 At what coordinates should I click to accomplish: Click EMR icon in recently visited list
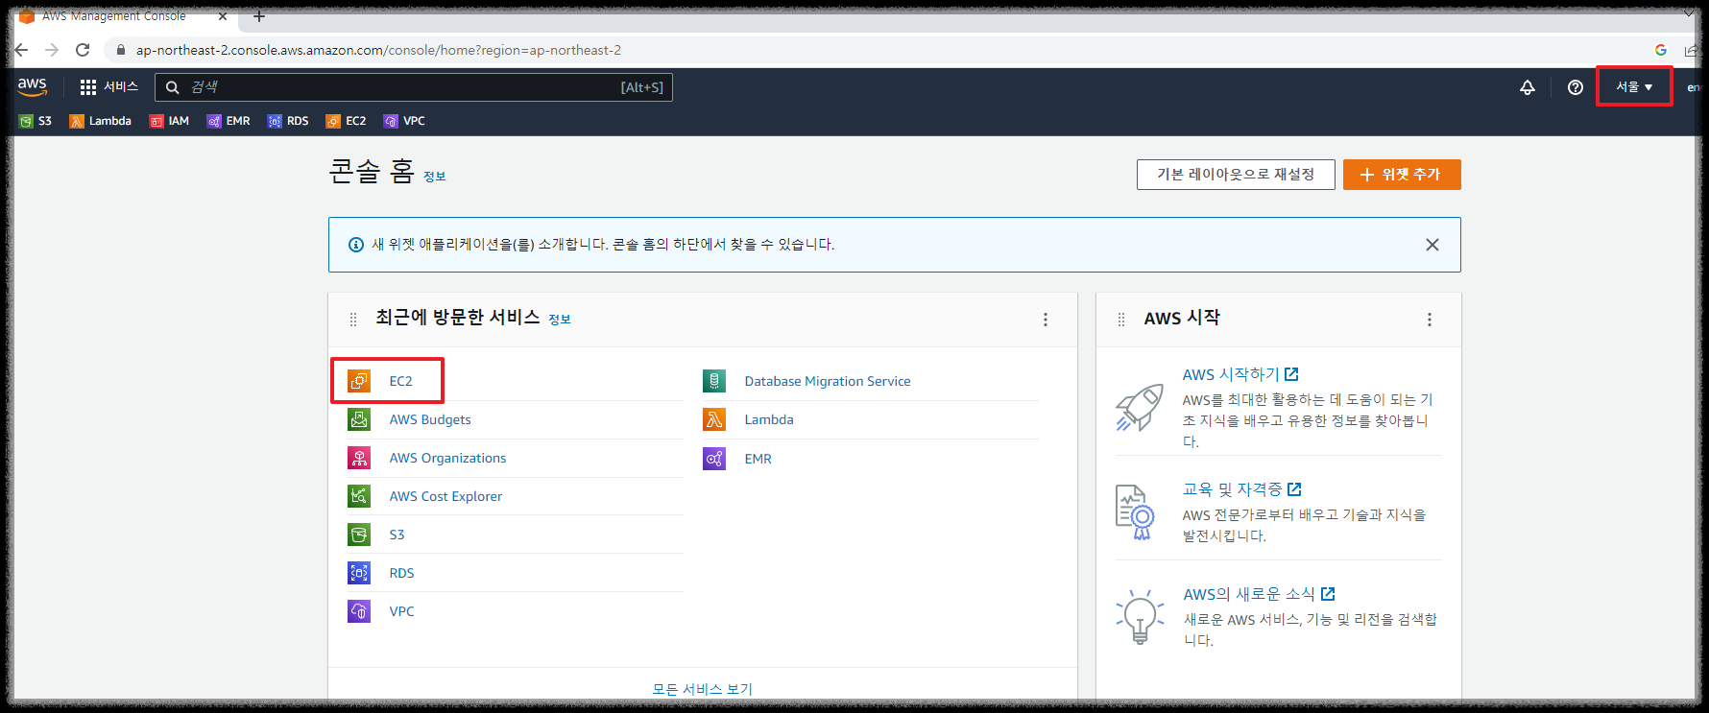[x=714, y=459]
